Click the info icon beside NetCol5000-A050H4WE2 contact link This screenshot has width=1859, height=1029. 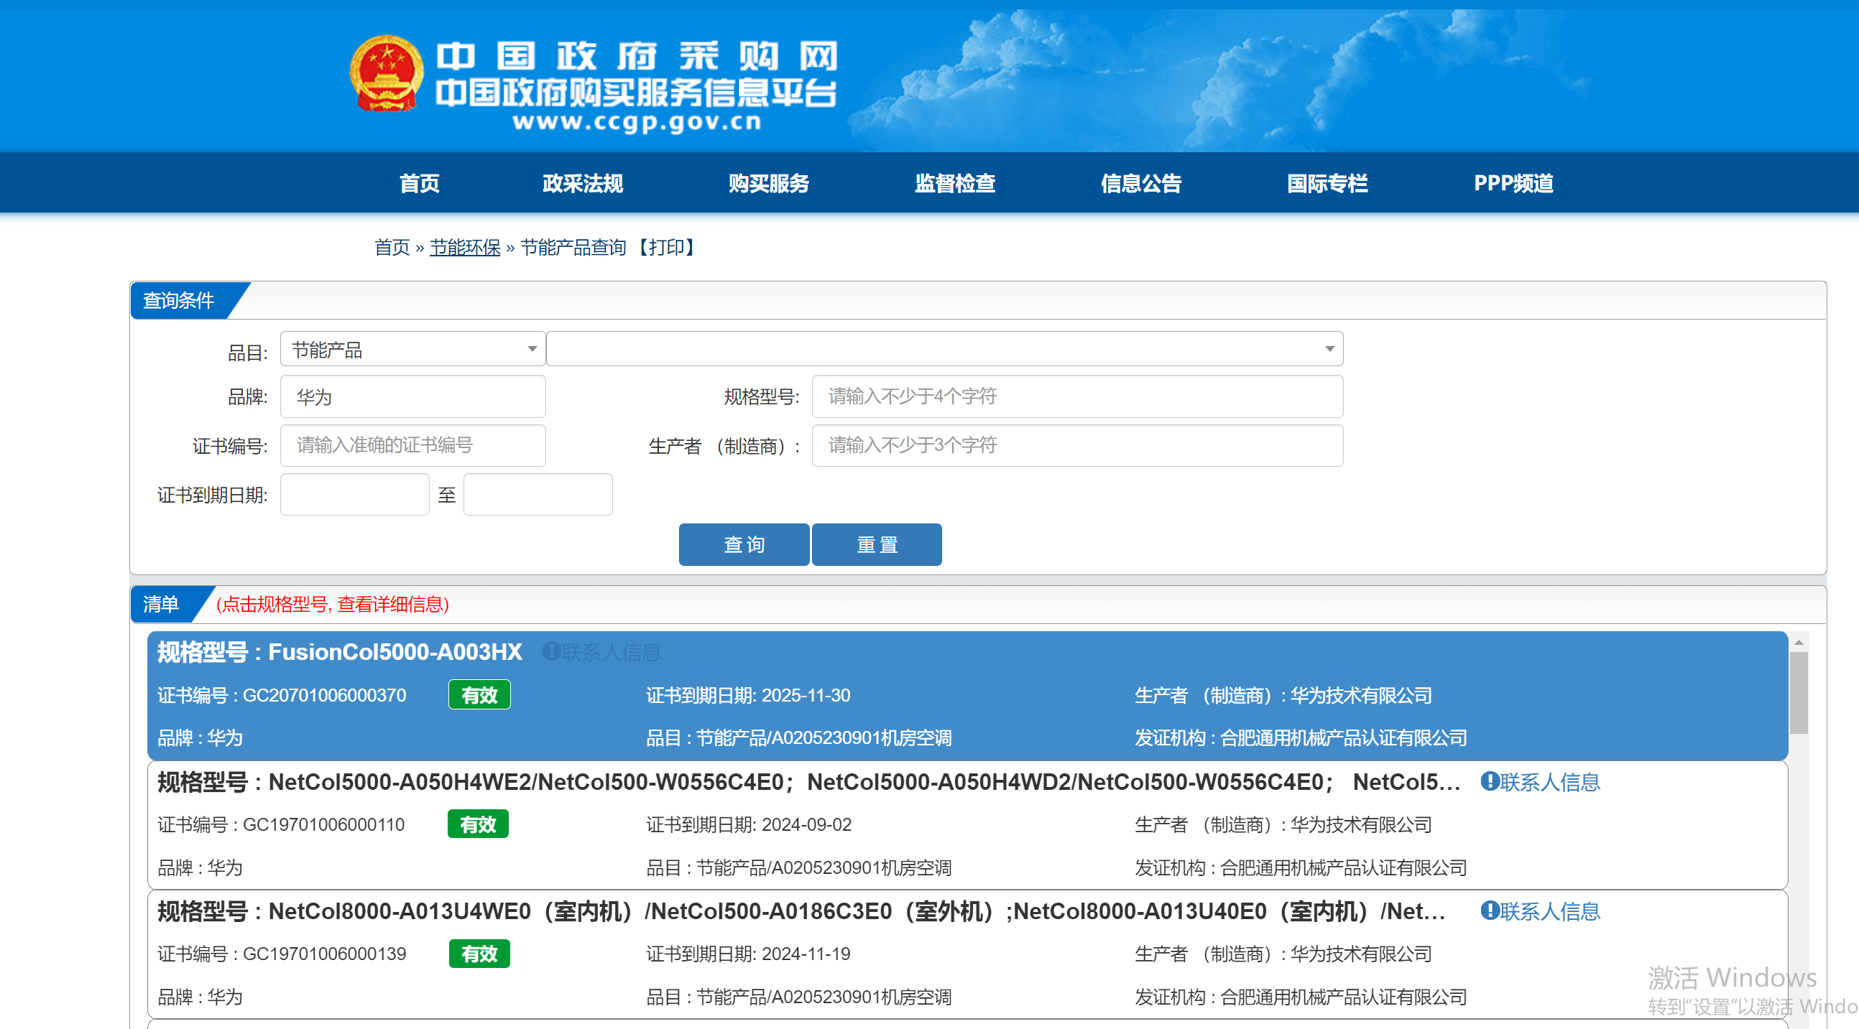click(1490, 781)
